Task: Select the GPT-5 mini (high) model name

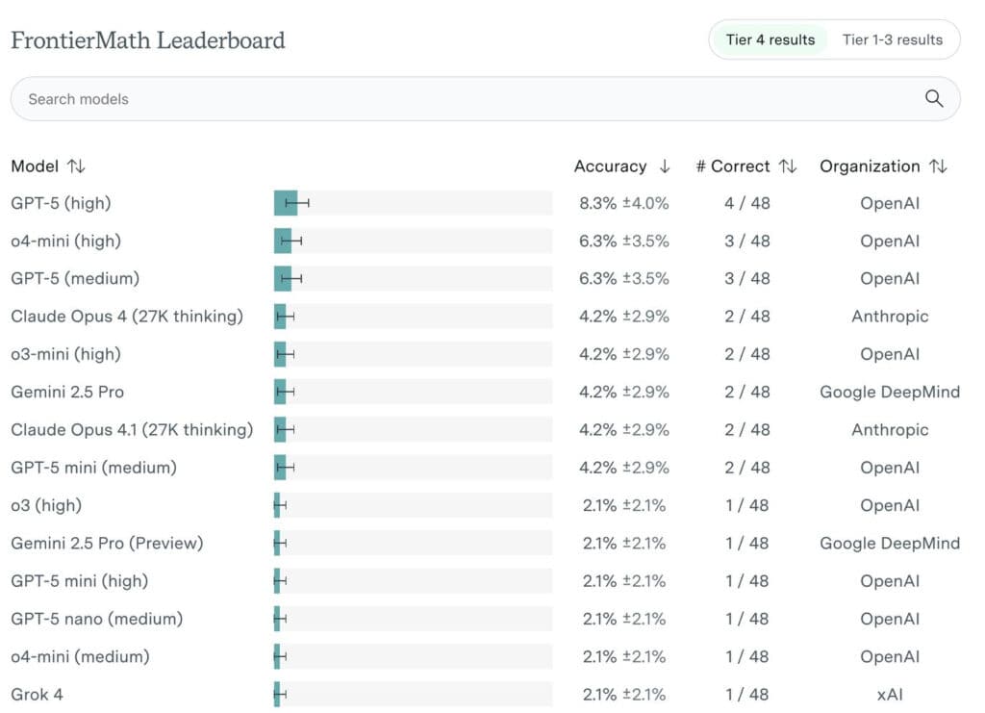Action: (79, 580)
